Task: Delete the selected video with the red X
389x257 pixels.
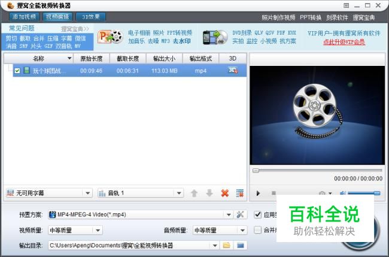Action: pyautogui.click(x=225, y=193)
